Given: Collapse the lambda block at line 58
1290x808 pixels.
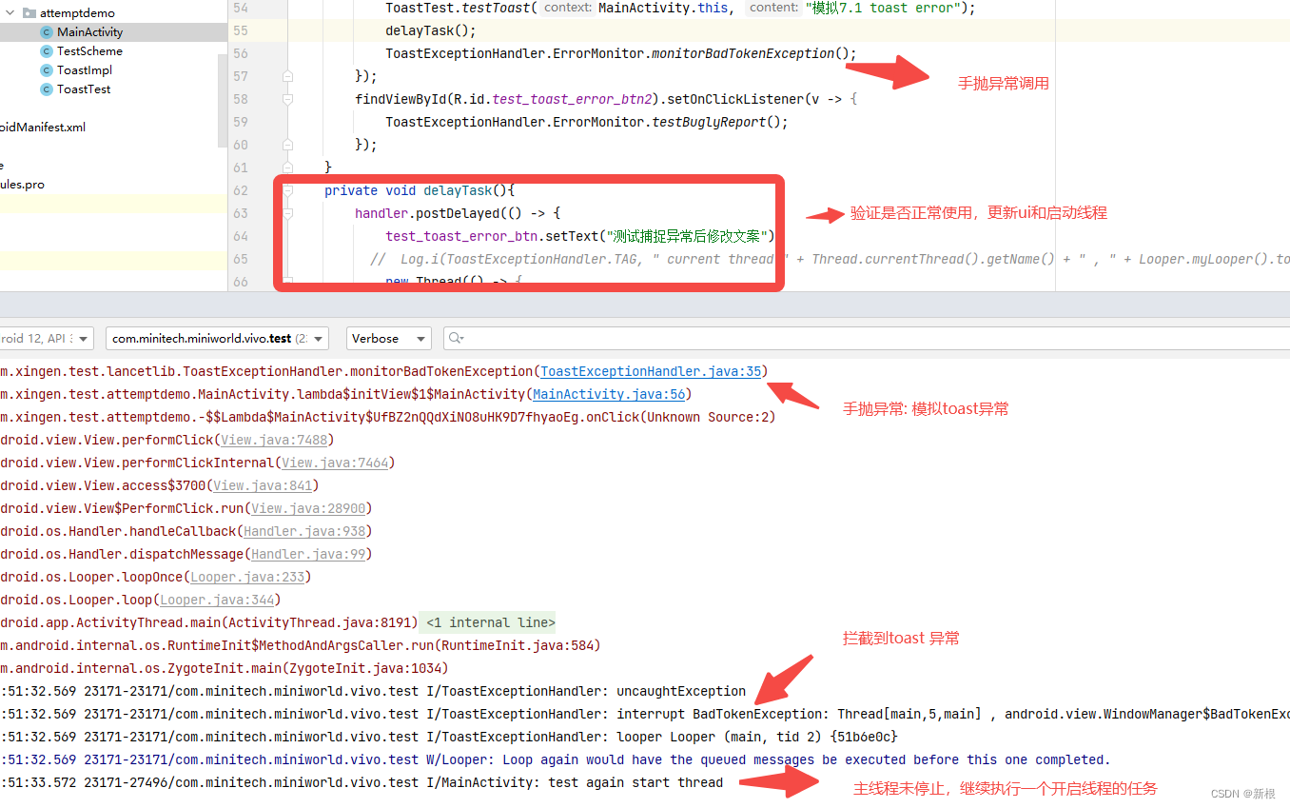Looking at the screenshot, I should tap(287, 99).
